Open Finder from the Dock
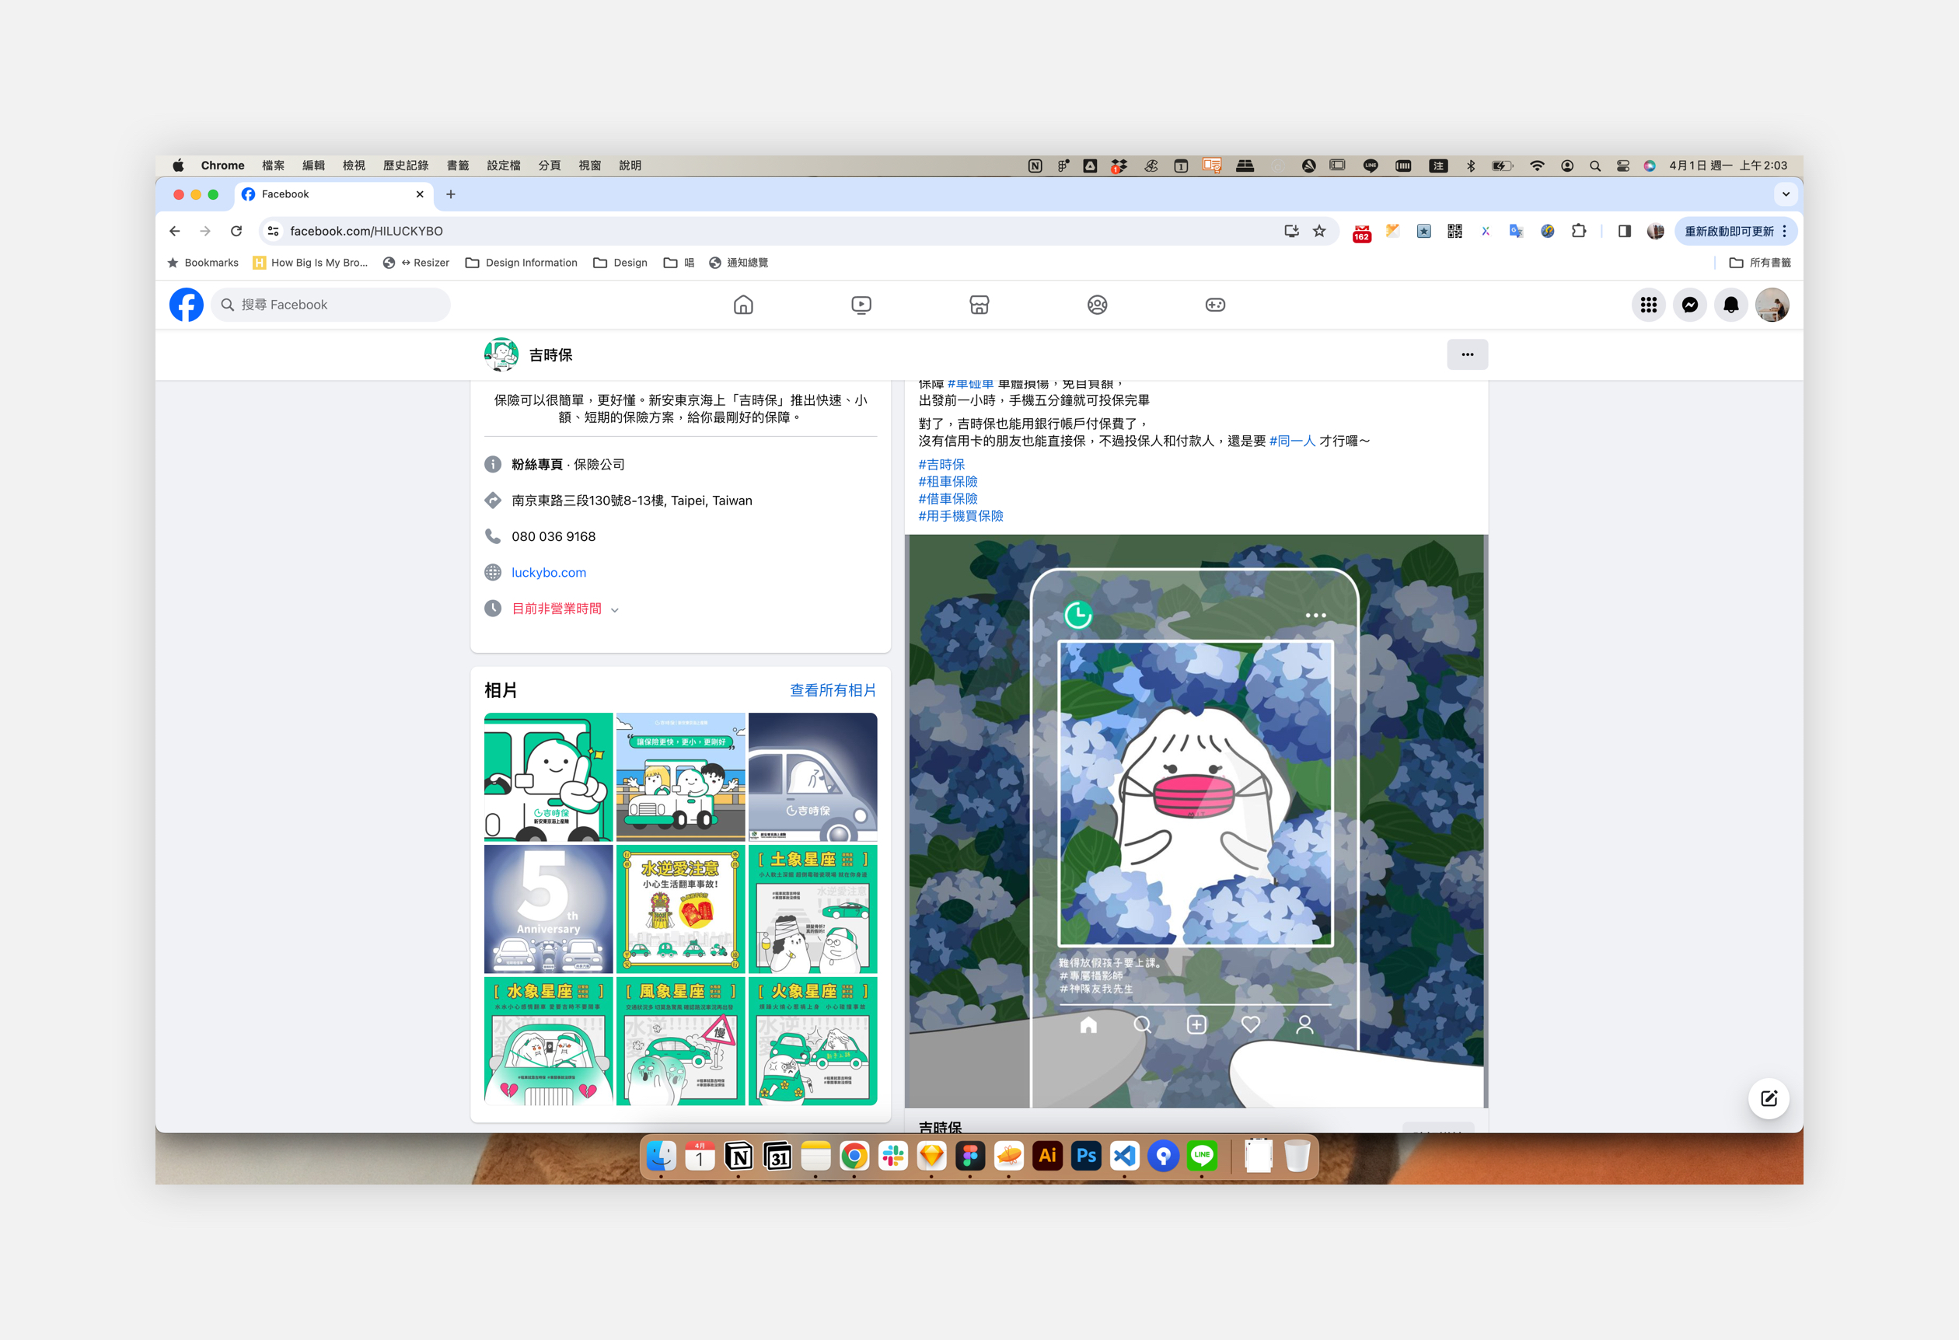The height and width of the screenshot is (1340, 1959). [x=661, y=1157]
